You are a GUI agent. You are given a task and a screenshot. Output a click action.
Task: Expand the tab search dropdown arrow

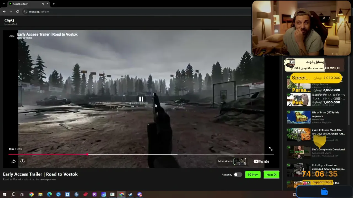[x=4, y=4]
